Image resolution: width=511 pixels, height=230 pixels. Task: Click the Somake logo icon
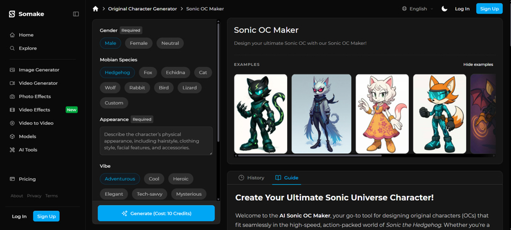(12, 14)
